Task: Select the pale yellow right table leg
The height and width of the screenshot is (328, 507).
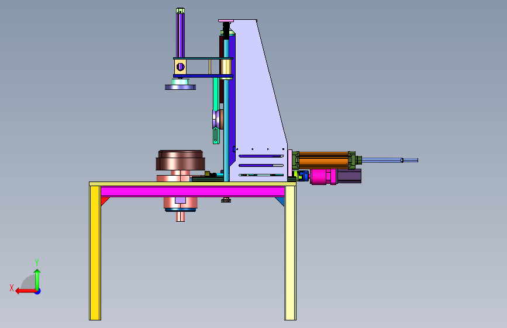Action: pyautogui.click(x=291, y=253)
